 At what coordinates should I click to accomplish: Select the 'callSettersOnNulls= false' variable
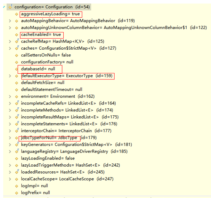pos(46,55)
